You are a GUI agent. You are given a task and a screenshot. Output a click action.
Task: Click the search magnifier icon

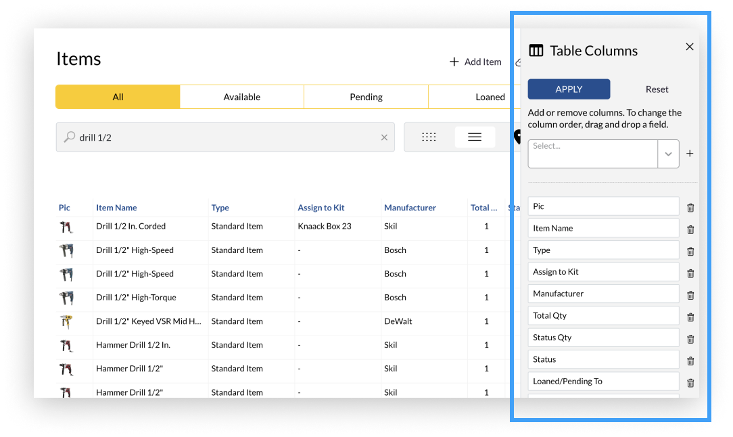point(70,137)
